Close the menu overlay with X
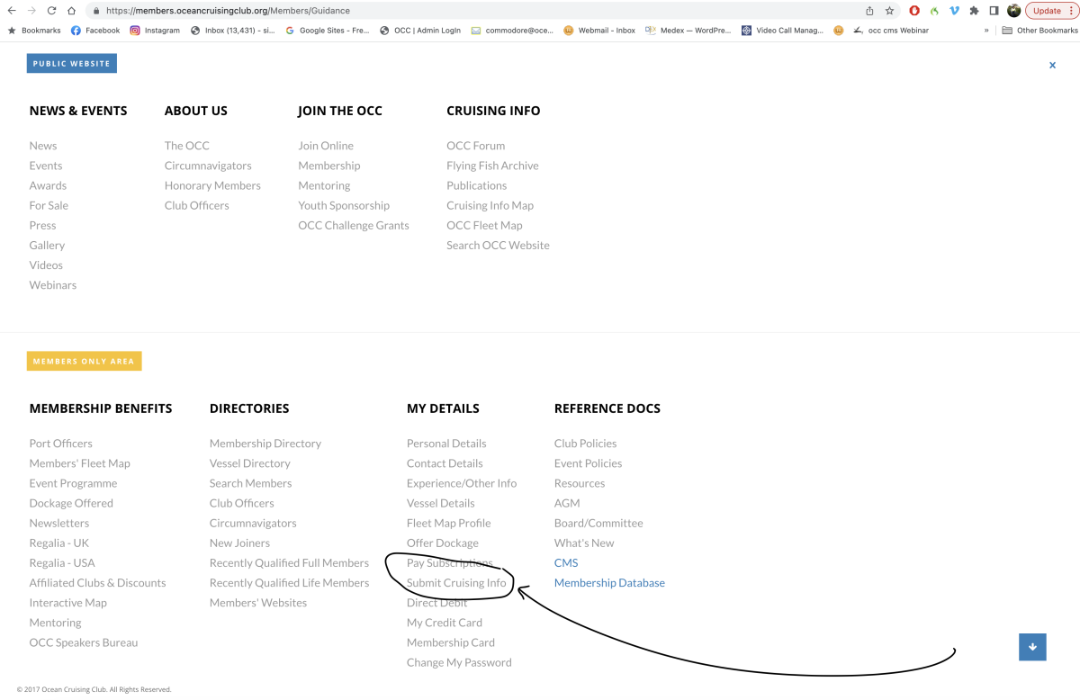Viewport: 1080px width, 700px height. point(1052,65)
